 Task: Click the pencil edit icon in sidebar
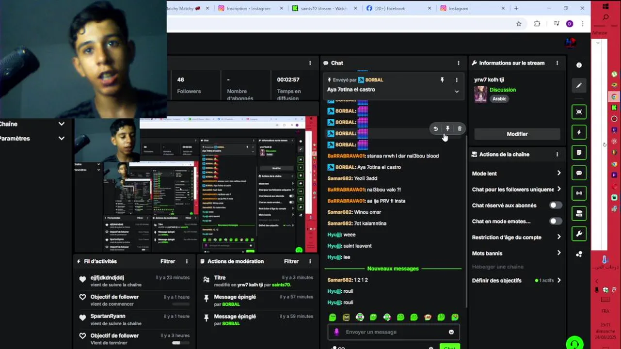pos(579,85)
